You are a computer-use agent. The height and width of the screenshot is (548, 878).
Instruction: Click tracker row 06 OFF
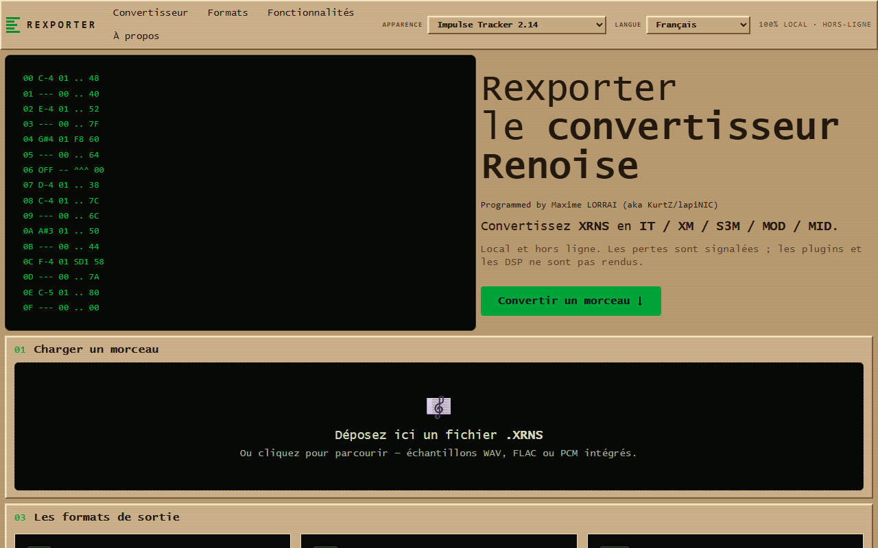point(64,170)
